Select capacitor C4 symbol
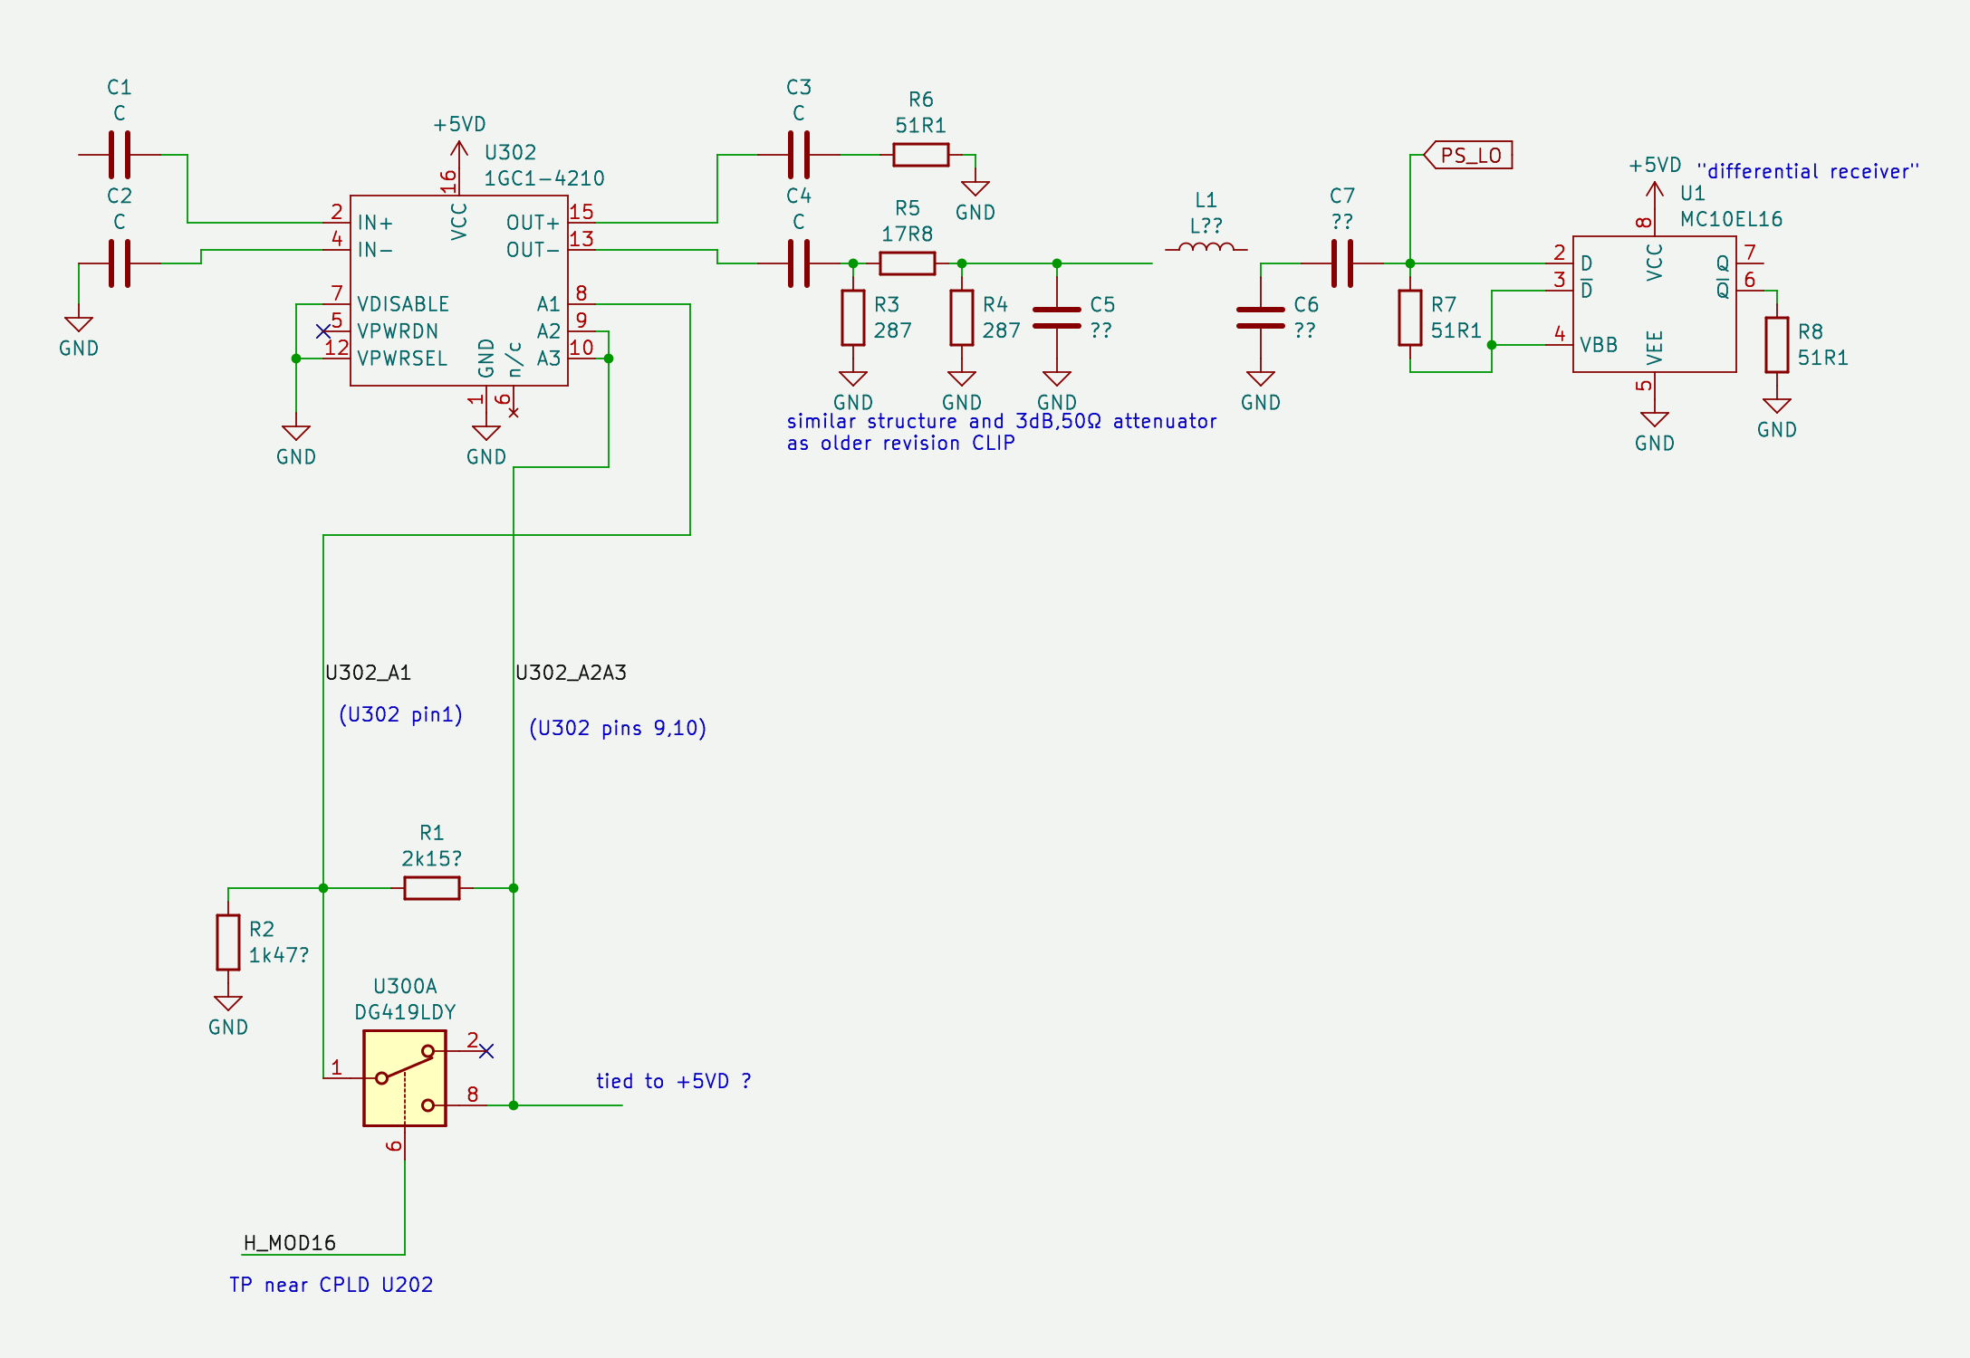 click(799, 263)
